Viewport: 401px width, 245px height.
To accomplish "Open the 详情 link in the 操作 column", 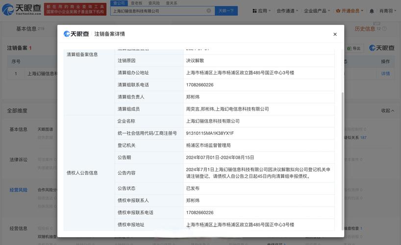I will coord(385,73).
